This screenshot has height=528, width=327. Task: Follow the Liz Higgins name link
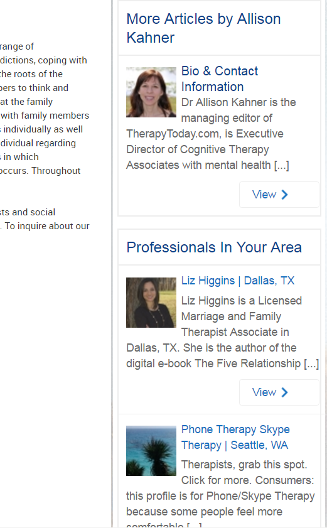tap(208, 281)
